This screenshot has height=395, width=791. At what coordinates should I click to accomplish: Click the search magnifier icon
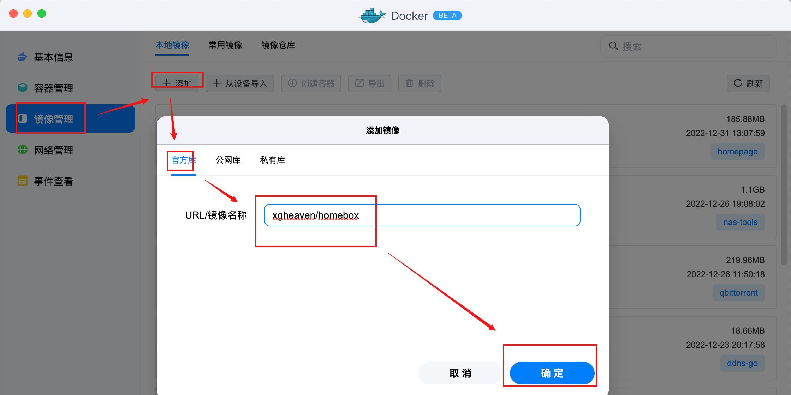pyautogui.click(x=613, y=46)
